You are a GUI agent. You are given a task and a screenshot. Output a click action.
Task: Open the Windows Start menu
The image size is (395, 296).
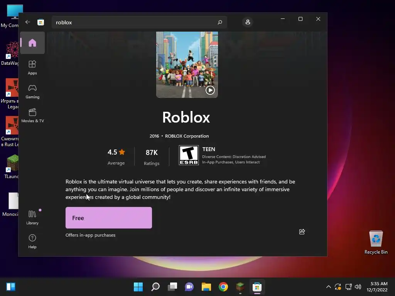click(x=138, y=287)
